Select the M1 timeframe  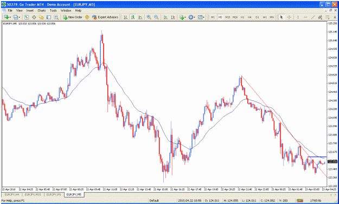[x=213, y=17]
